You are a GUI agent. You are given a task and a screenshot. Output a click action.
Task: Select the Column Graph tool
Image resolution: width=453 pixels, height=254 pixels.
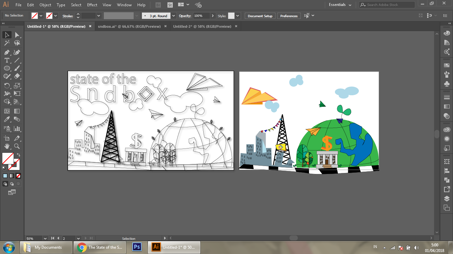pos(17,129)
